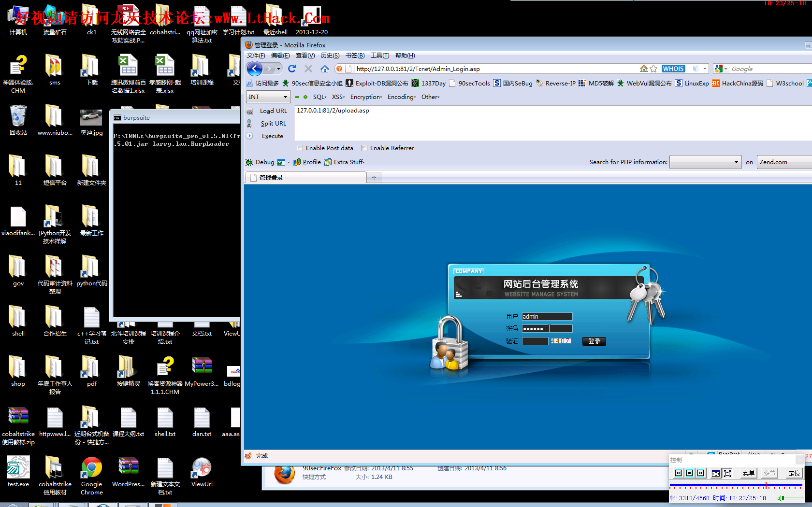
Task: Expand the SQL HackBar menu
Action: [x=319, y=97]
